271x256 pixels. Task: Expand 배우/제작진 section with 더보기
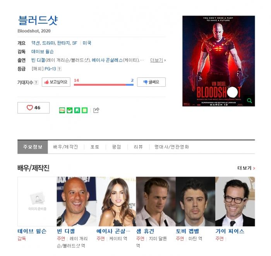click(246, 168)
